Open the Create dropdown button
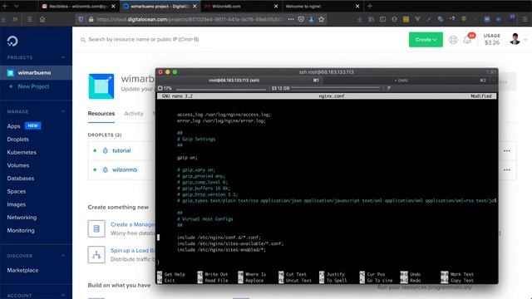The image size is (532, 299). [426, 40]
